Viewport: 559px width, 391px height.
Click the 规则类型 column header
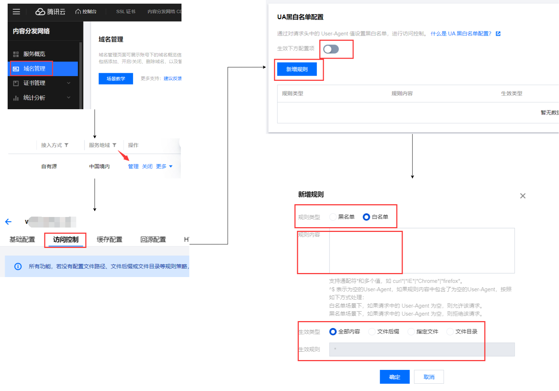click(x=292, y=94)
